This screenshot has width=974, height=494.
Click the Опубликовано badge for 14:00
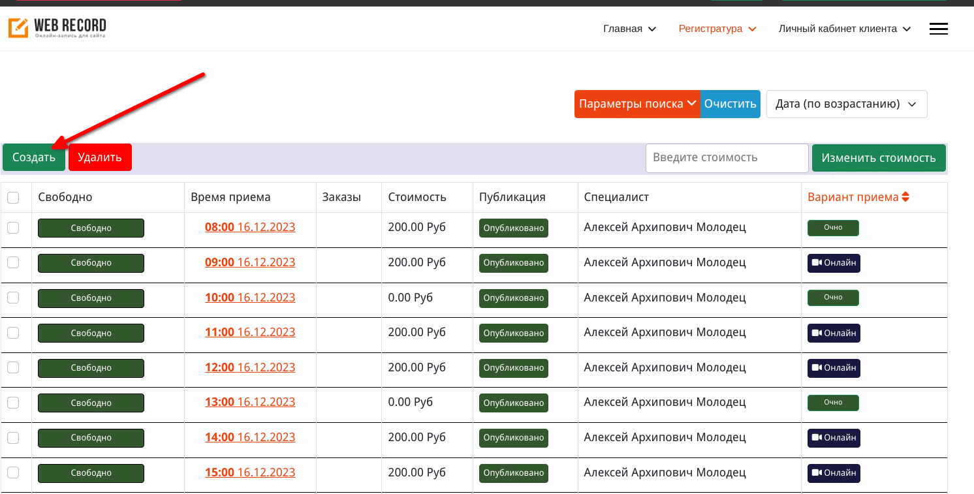point(514,438)
